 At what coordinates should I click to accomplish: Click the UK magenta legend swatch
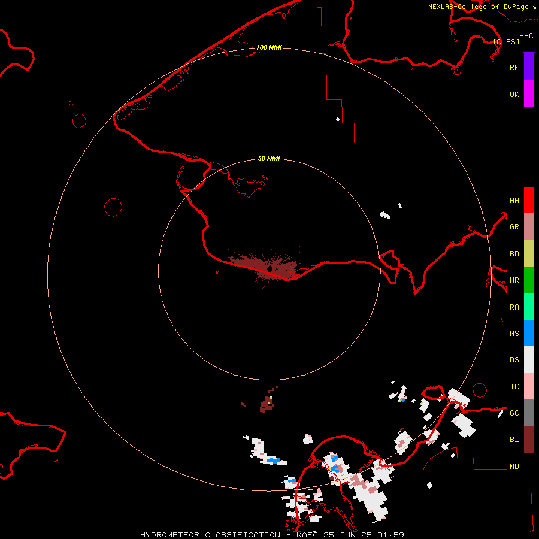[529, 94]
